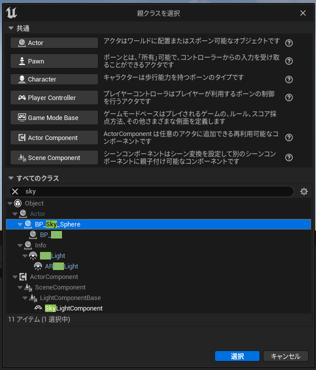
Task: Collapse the Object tree node
Action: [x=10, y=203]
